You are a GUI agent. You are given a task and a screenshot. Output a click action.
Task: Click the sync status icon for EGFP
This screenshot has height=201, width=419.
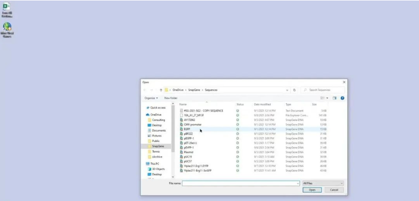coord(237,129)
